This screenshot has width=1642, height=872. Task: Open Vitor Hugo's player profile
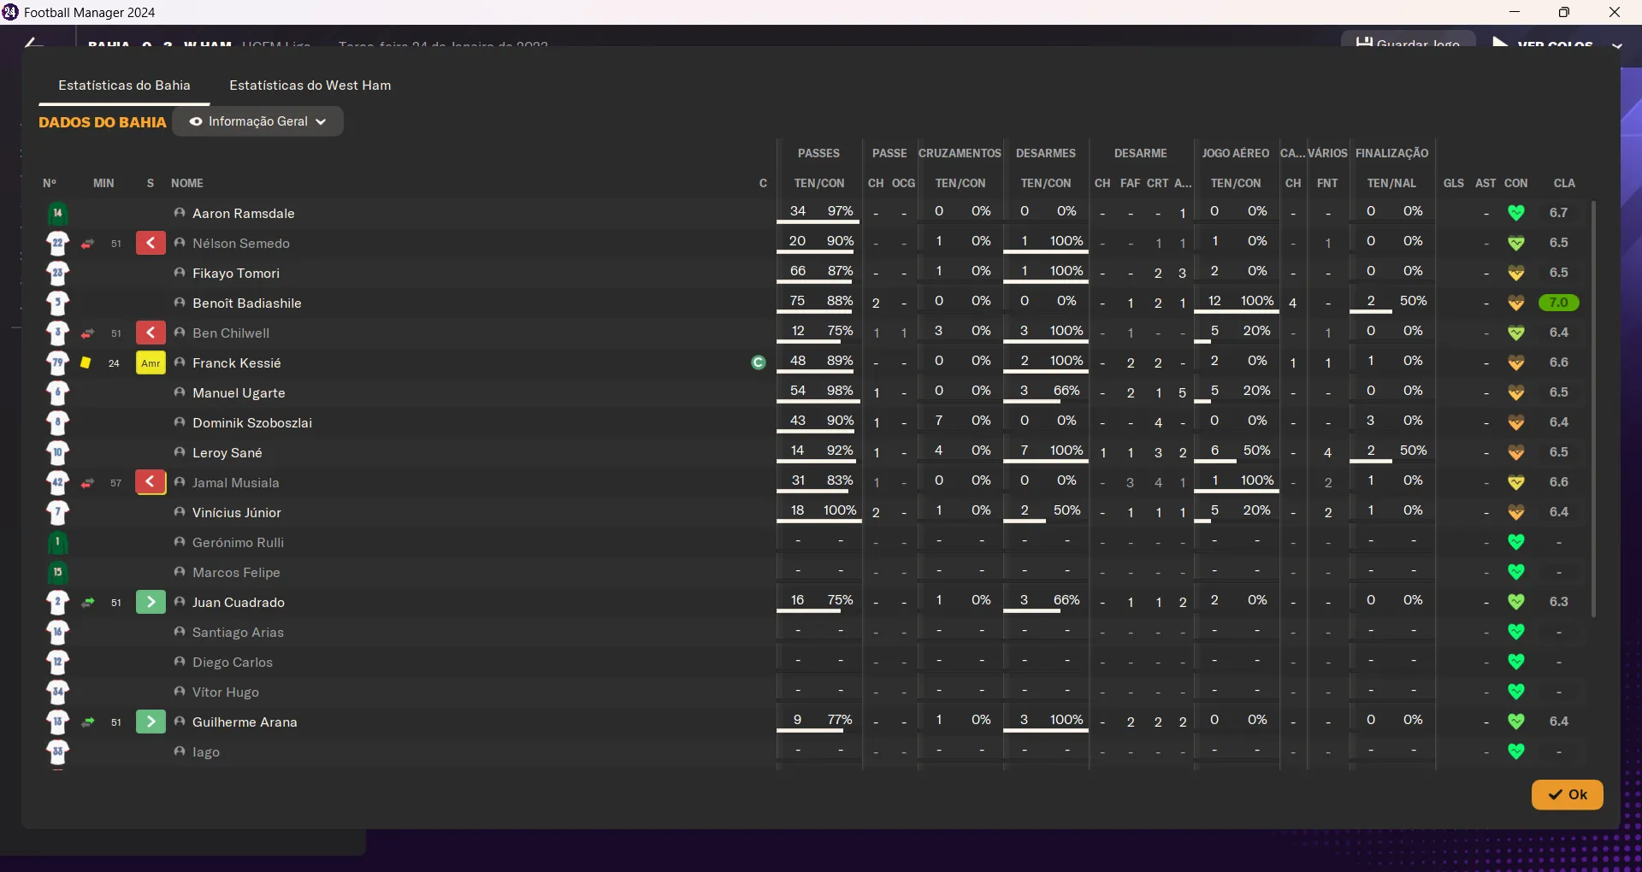(226, 692)
